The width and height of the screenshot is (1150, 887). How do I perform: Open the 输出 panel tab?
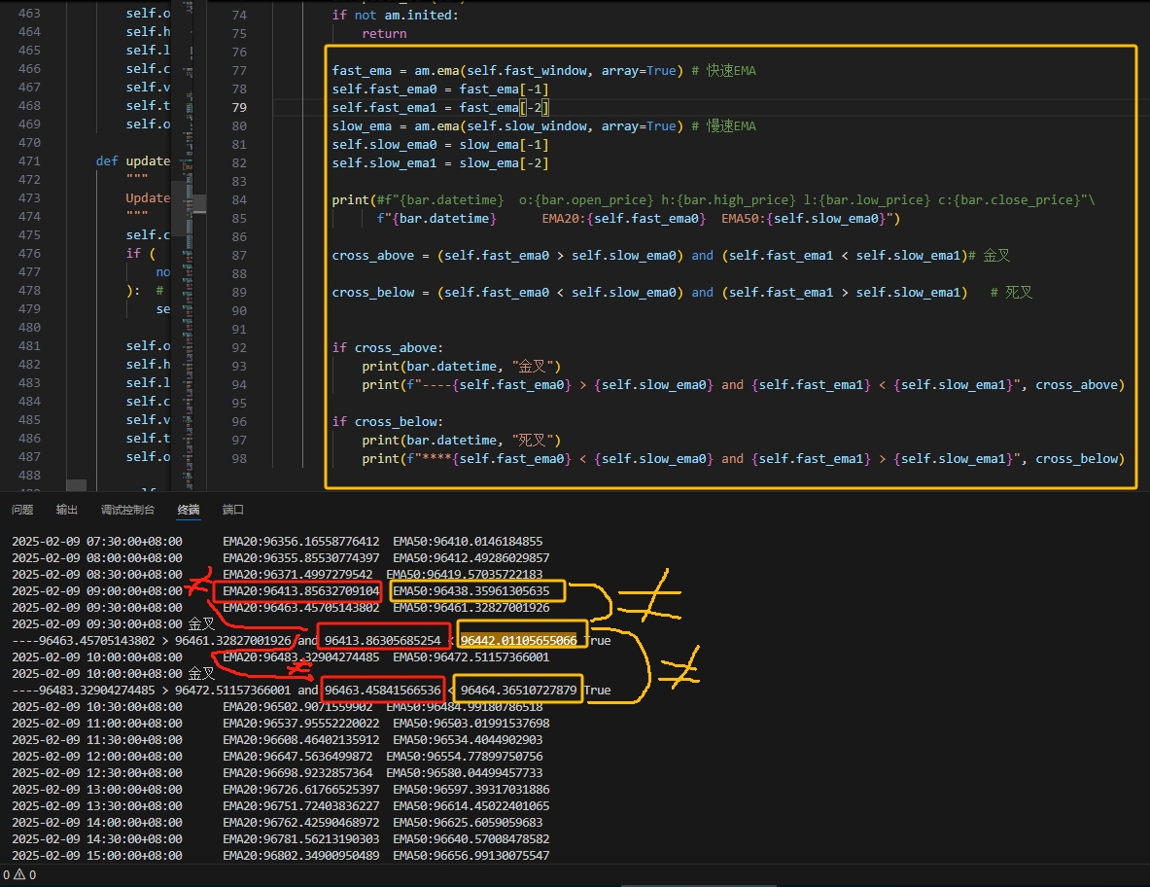pyautogui.click(x=67, y=510)
